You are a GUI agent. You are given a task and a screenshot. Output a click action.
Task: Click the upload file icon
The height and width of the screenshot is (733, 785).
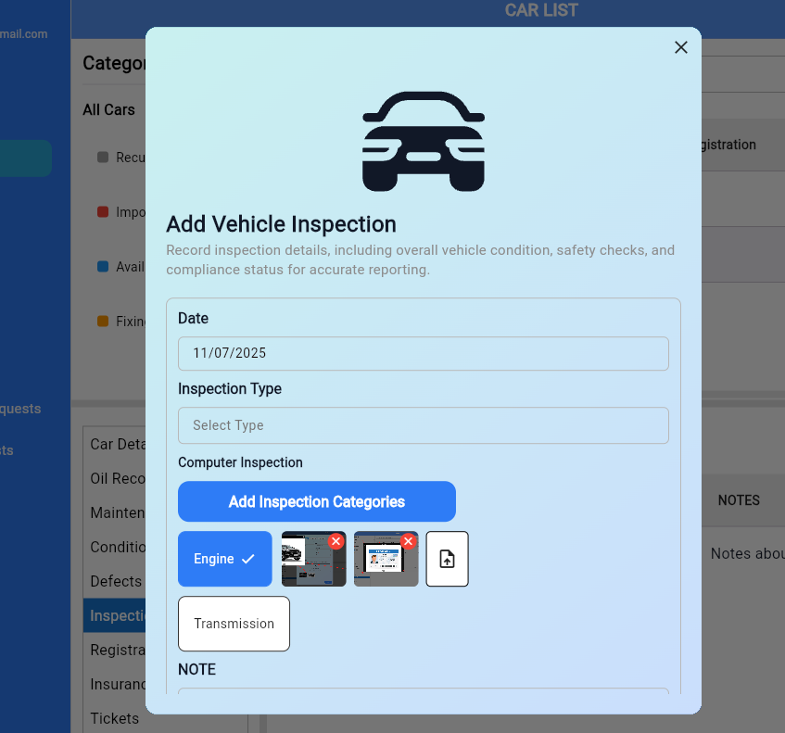[447, 559]
